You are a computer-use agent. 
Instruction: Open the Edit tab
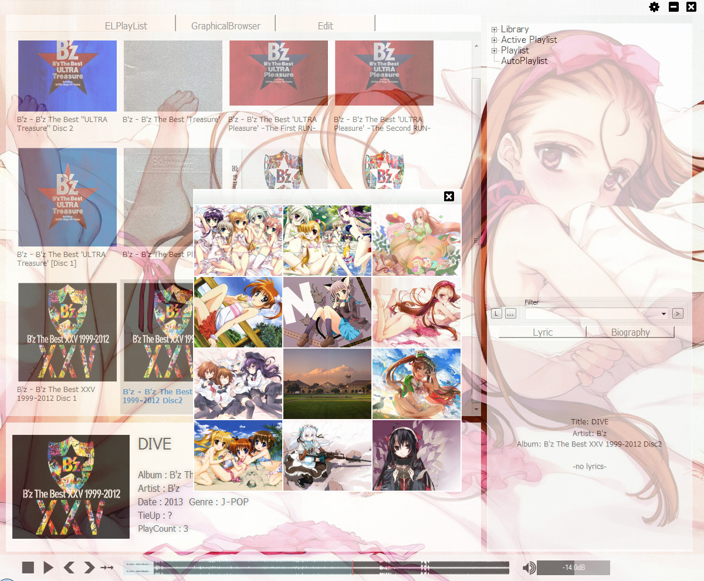(x=326, y=26)
